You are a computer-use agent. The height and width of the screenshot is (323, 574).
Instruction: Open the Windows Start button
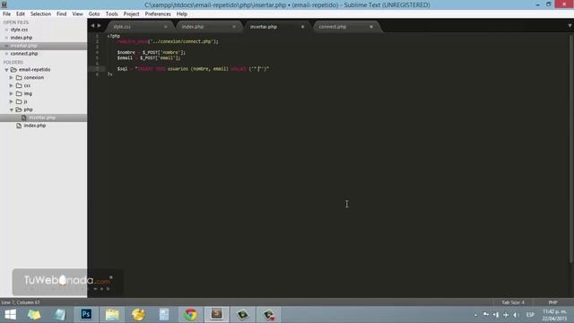click(x=10, y=315)
